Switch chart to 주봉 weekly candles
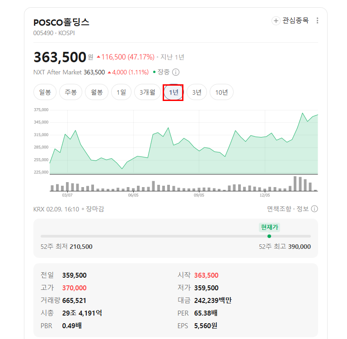 (70, 92)
